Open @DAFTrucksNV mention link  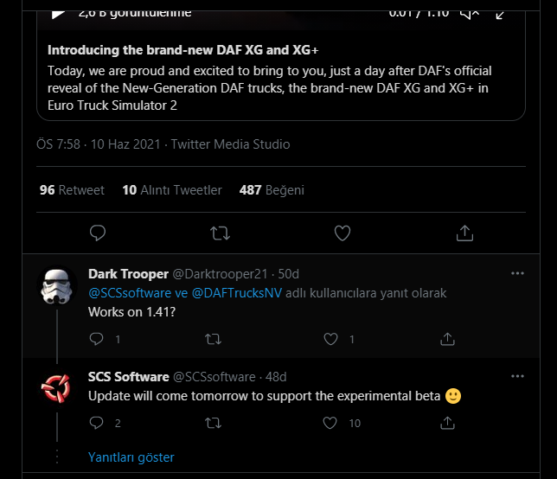237,293
